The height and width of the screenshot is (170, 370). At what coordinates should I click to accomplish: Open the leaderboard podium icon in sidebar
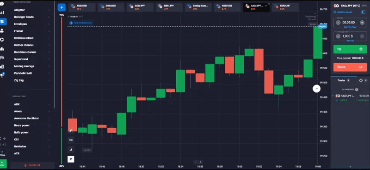point(2,49)
